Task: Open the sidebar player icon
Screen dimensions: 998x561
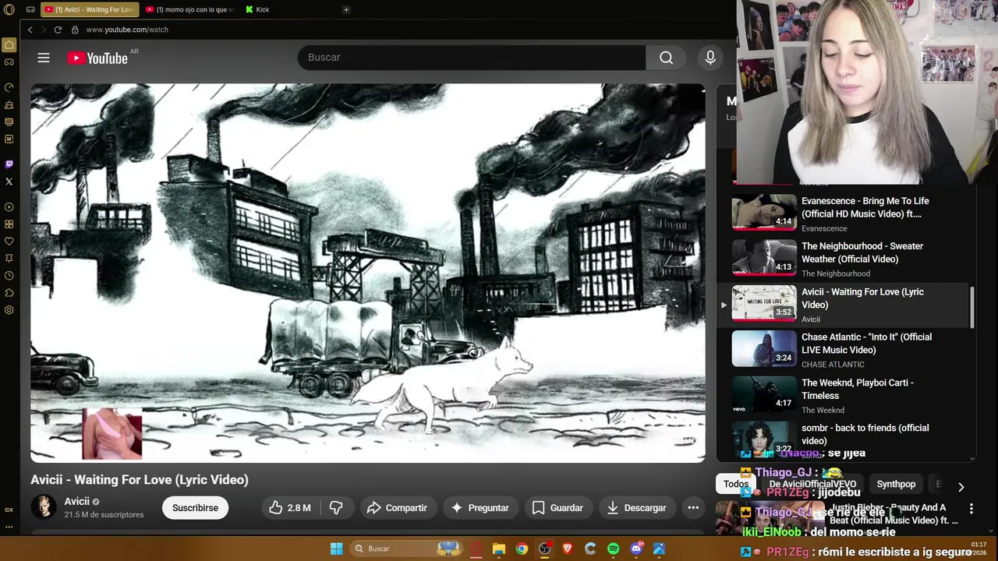Action: [9, 207]
